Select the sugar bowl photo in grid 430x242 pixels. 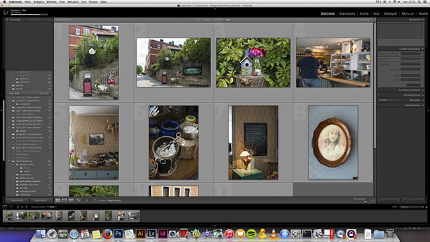pyautogui.click(x=173, y=143)
